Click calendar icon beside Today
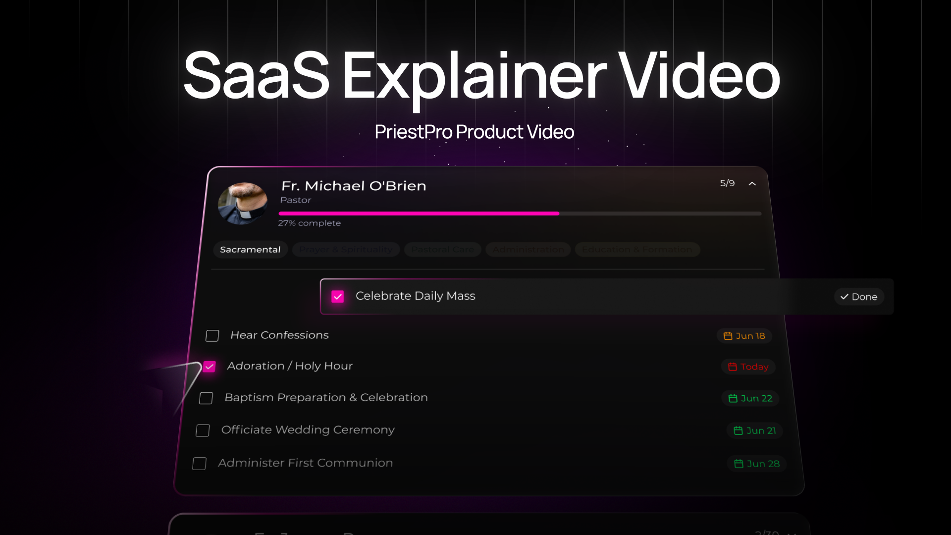The width and height of the screenshot is (951, 535). coord(732,367)
